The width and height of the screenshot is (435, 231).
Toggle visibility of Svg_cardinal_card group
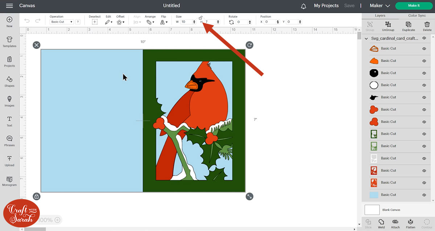[424, 38]
